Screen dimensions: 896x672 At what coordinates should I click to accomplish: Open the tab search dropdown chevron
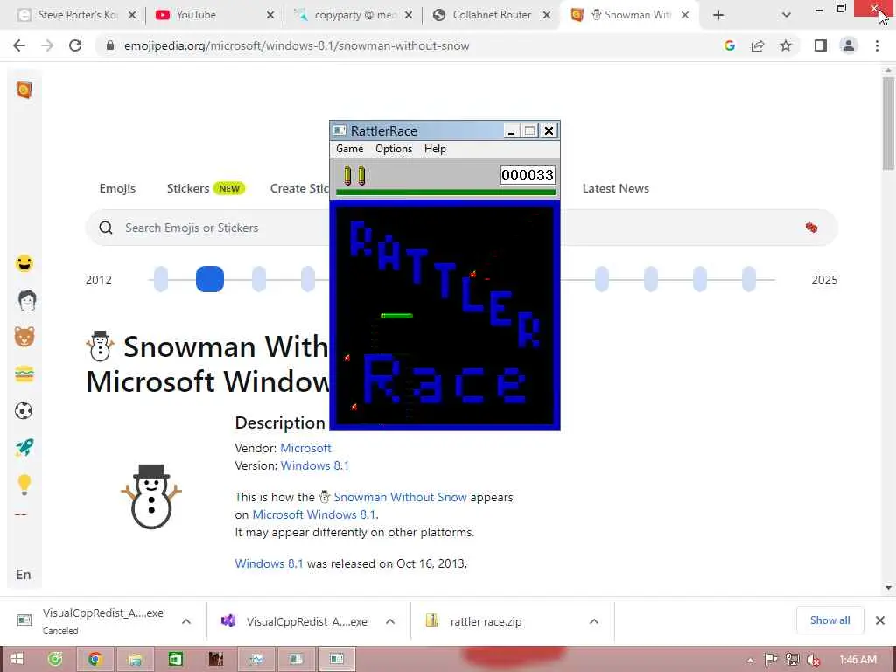(787, 16)
